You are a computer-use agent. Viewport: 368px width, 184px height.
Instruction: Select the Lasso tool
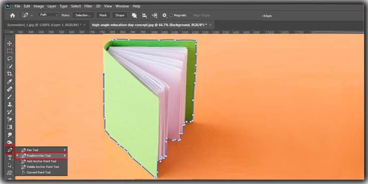coord(9,59)
